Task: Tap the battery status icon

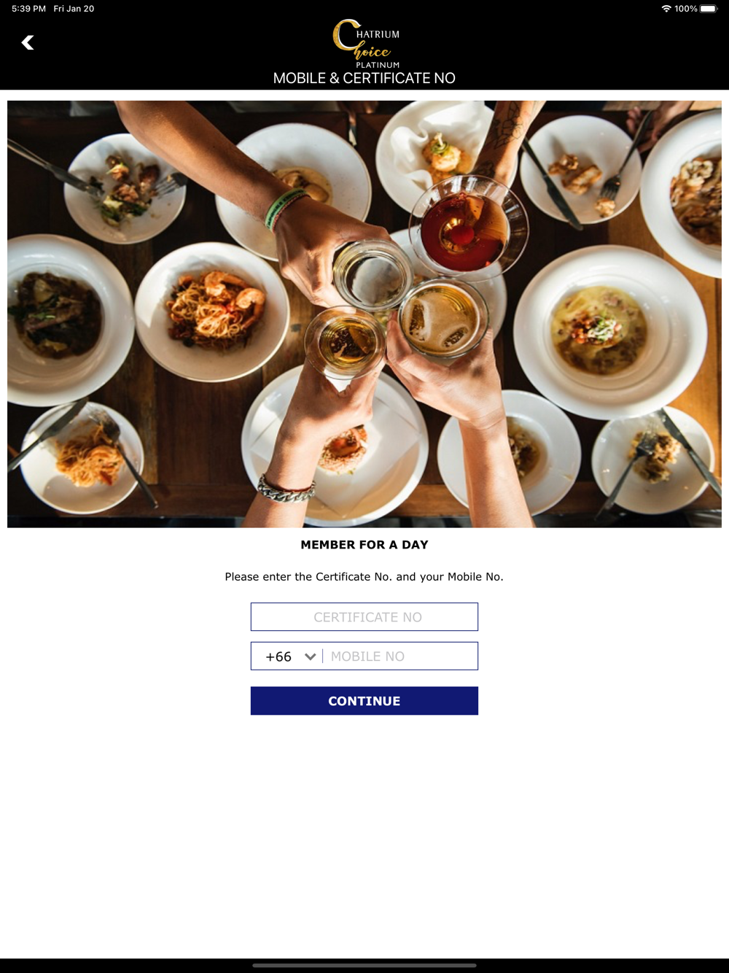Action: click(x=709, y=9)
